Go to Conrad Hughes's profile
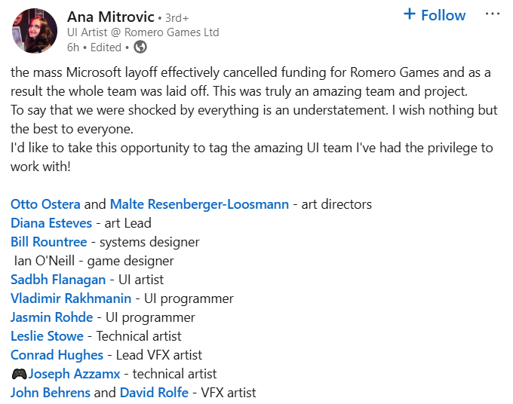The height and width of the screenshot is (404, 513). coord(57,355)
